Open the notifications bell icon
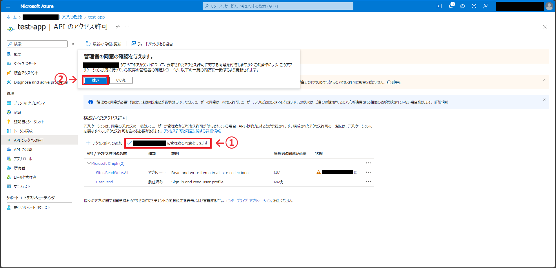The height and width of the screenshot is (268, 556). pos(451,6)
